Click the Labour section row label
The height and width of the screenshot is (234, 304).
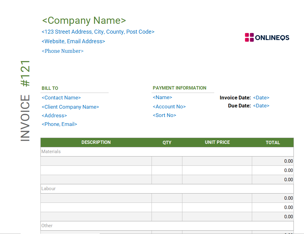click(48, 189)
